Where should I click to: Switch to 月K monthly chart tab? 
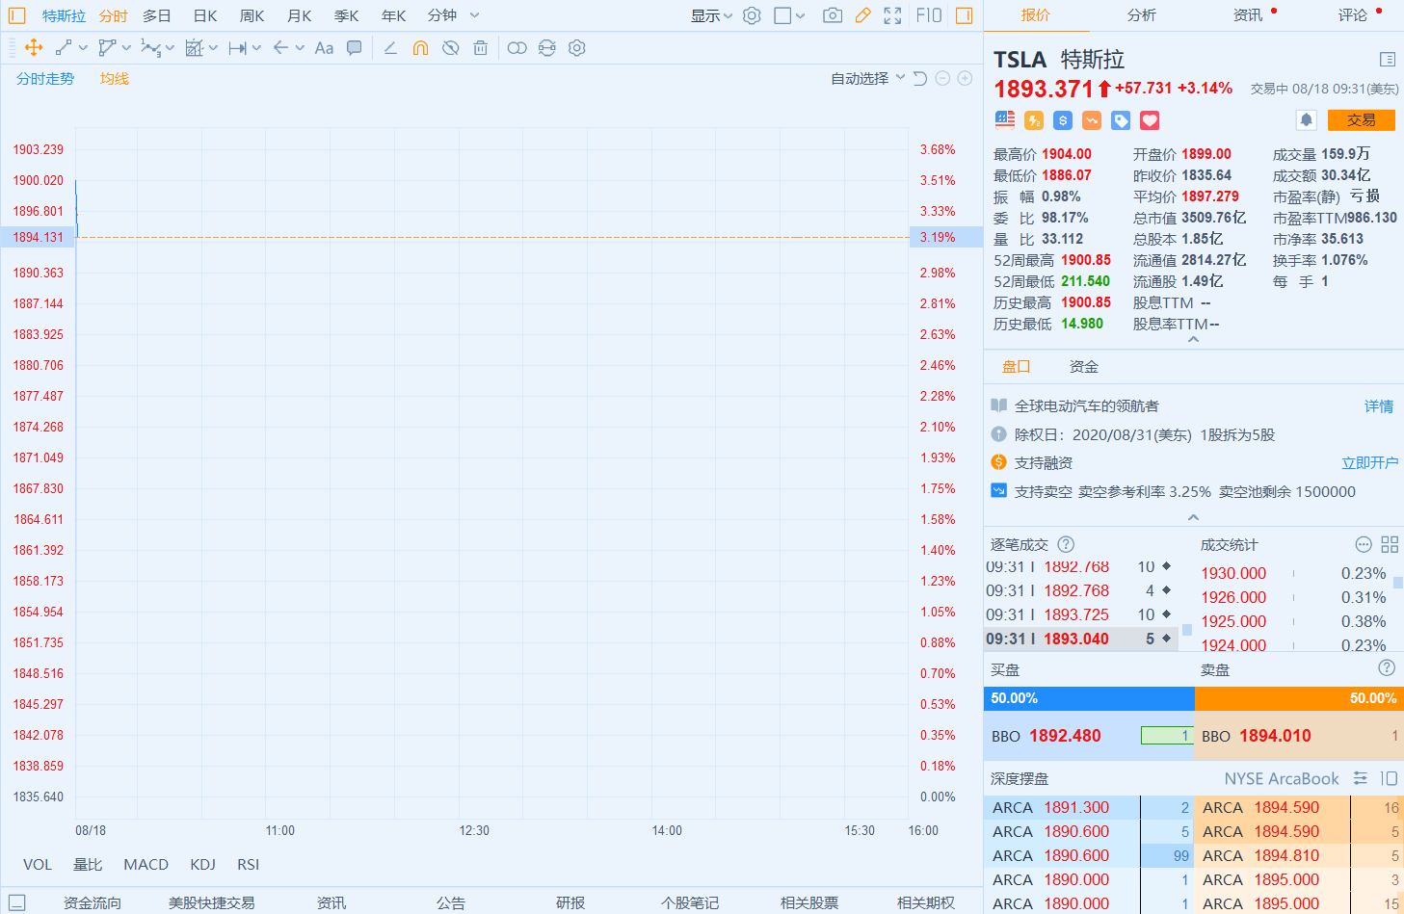300,15
